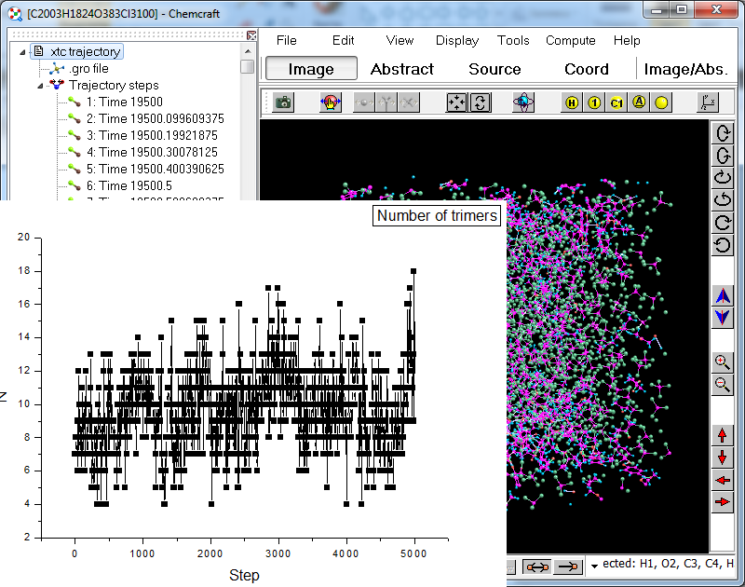Switch to the Abstract tab
The image size is (745, 587).
[x=402, y=69]
